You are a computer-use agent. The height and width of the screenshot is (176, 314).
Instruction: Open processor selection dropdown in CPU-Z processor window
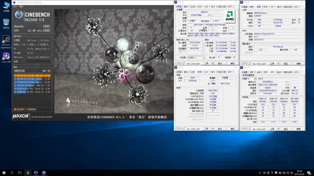point(196,57)
